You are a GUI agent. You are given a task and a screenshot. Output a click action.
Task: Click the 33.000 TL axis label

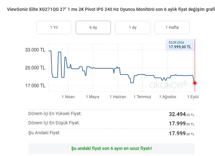(x=35, y=50)
